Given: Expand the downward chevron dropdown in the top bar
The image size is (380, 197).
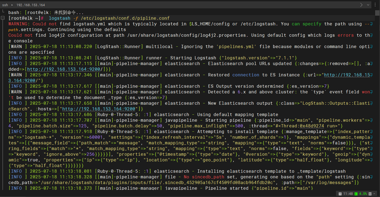Looking at the screenshot, I should (x=368, y=5).
